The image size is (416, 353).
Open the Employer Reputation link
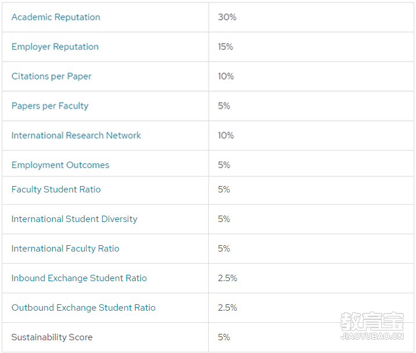tap(55, 47)
